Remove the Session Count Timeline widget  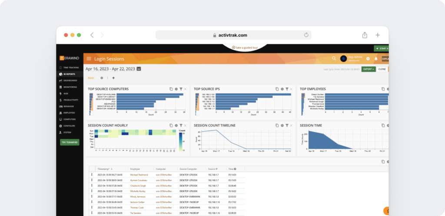(291, 125)
